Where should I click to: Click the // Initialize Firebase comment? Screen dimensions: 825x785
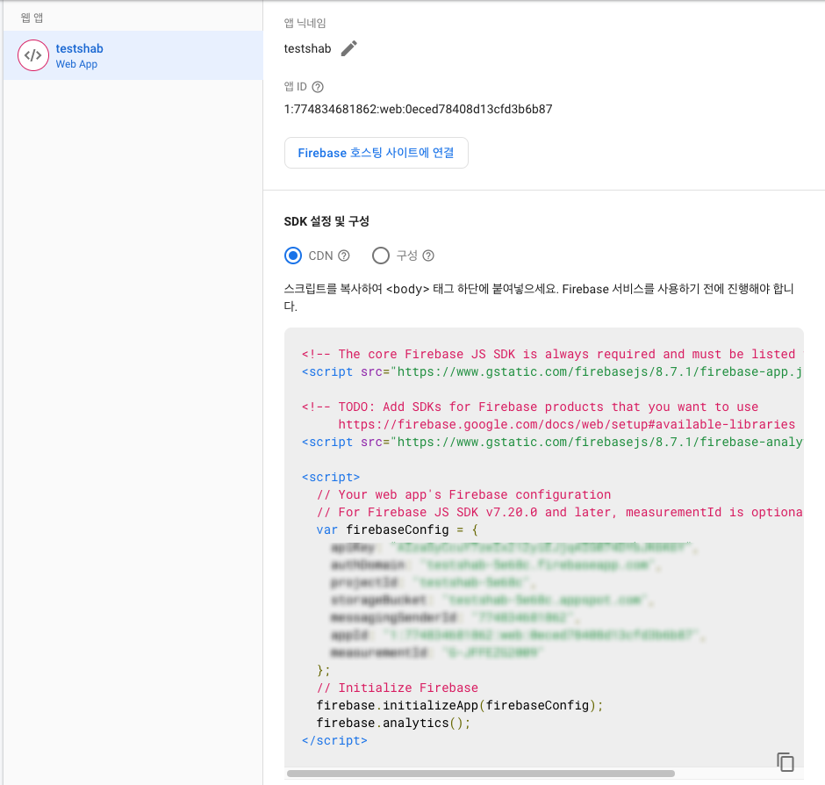(398, 688)
